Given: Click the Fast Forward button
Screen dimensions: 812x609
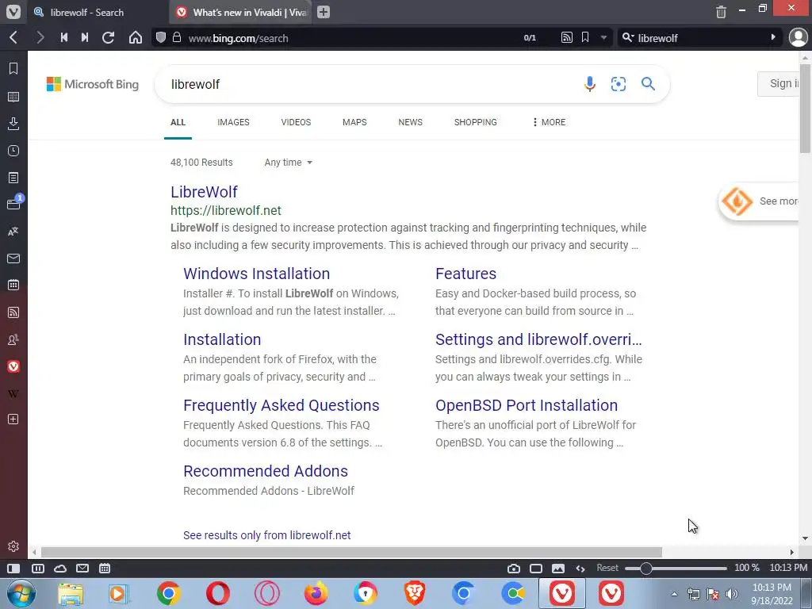Looking at the screenshot, I should [x=85, y=37].
